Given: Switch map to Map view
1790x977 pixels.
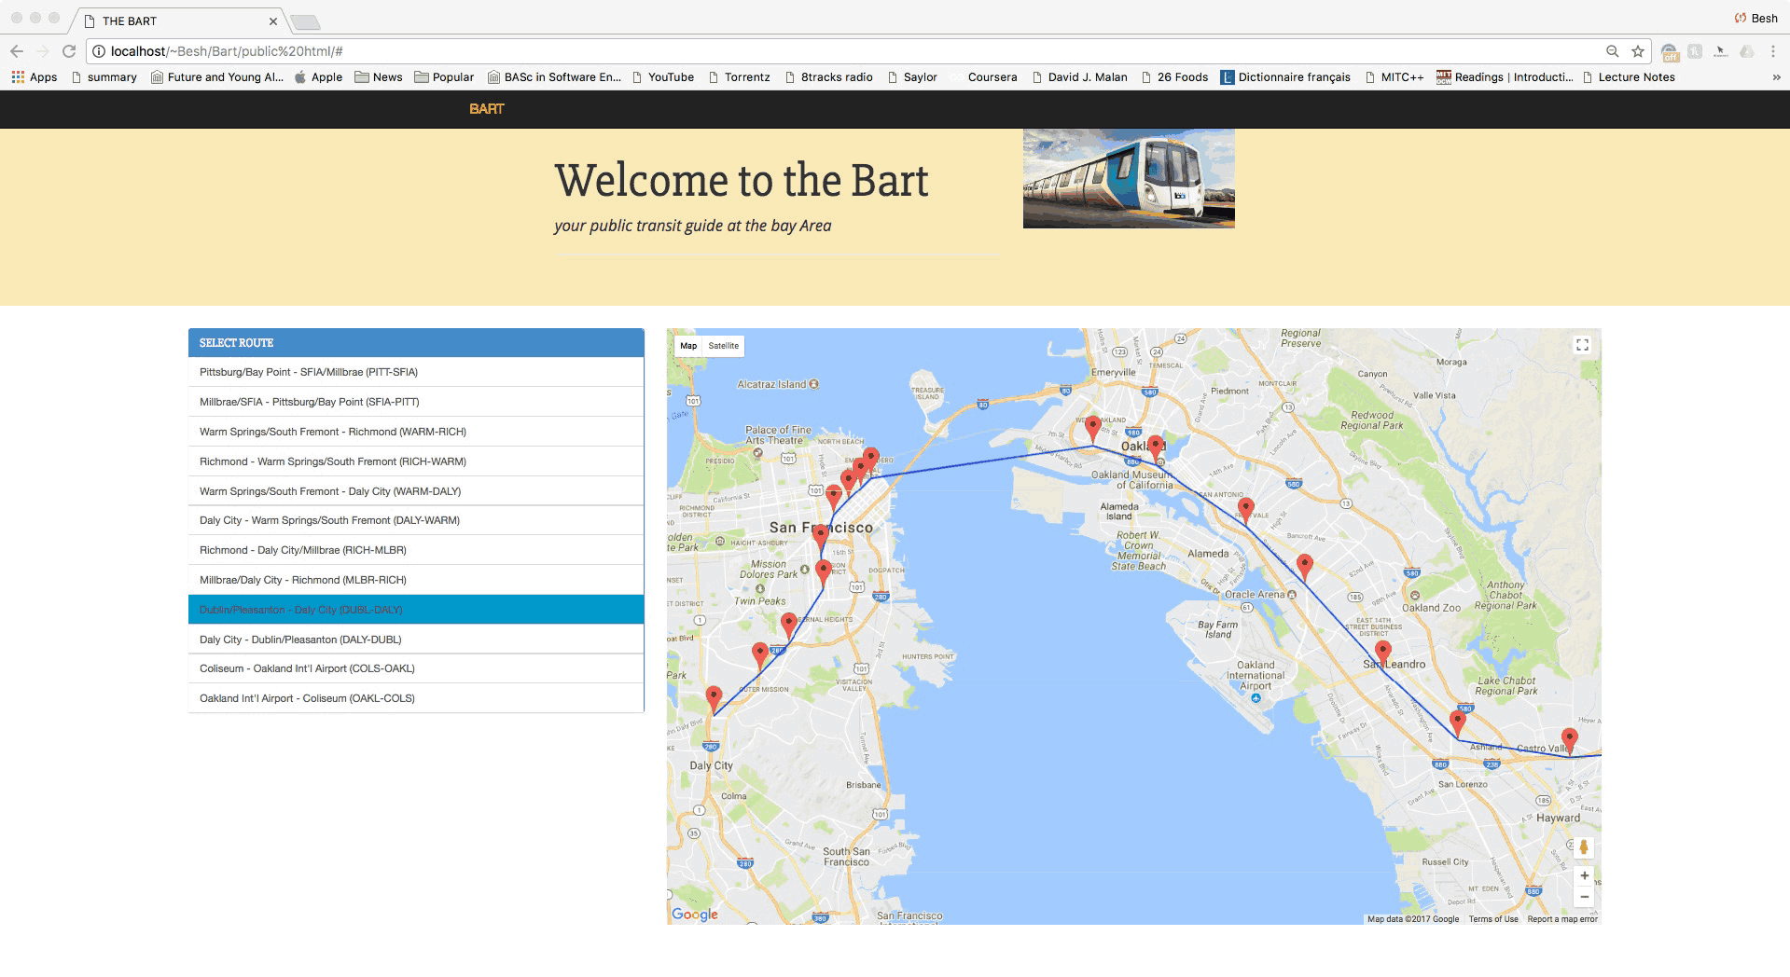Looking at the screenshot, I should pos(688,346).
